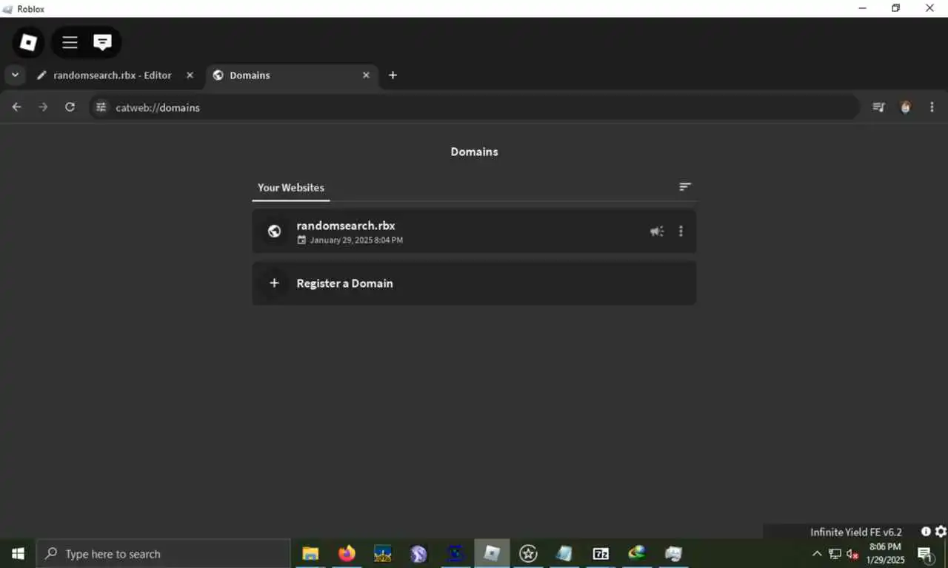Launch Firefox from the taskbar
Viewport: 948px width, 568px height.
click(347, 553)
